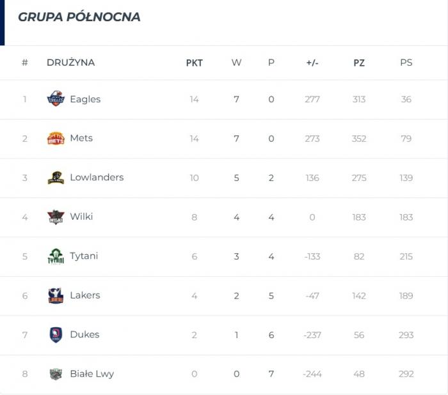448x395 pixels.
Task: Select the GRUPA PÓŁNOCNA heading
Action: coord(79,17)
